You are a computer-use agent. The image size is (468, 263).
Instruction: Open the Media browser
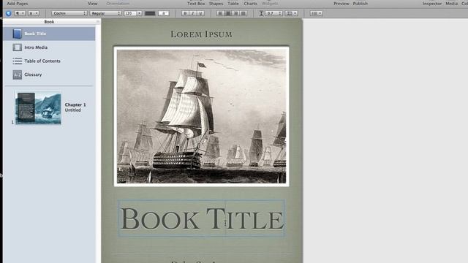[x=451, y=4]
